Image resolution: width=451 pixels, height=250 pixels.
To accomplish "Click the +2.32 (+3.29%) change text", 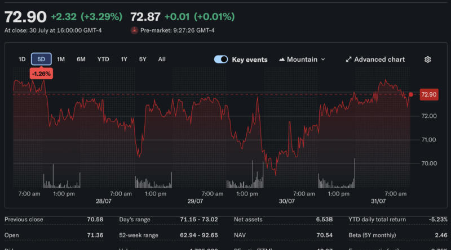I will click(x=87, y=17).
